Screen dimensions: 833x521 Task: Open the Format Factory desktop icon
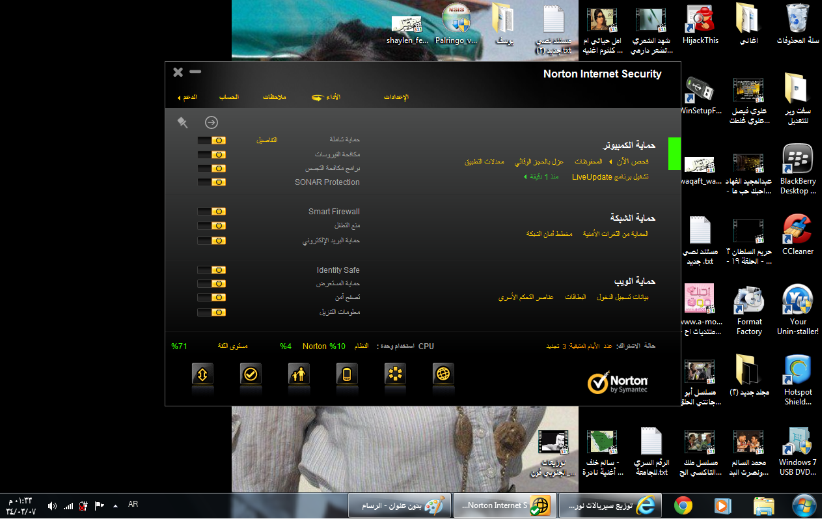(749, 310)
